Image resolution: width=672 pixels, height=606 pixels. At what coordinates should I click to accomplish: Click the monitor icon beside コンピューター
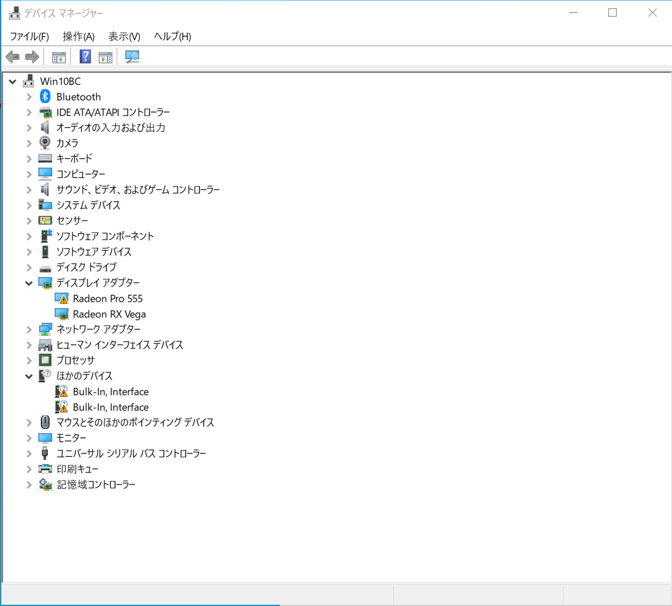[x=45, y=174]
